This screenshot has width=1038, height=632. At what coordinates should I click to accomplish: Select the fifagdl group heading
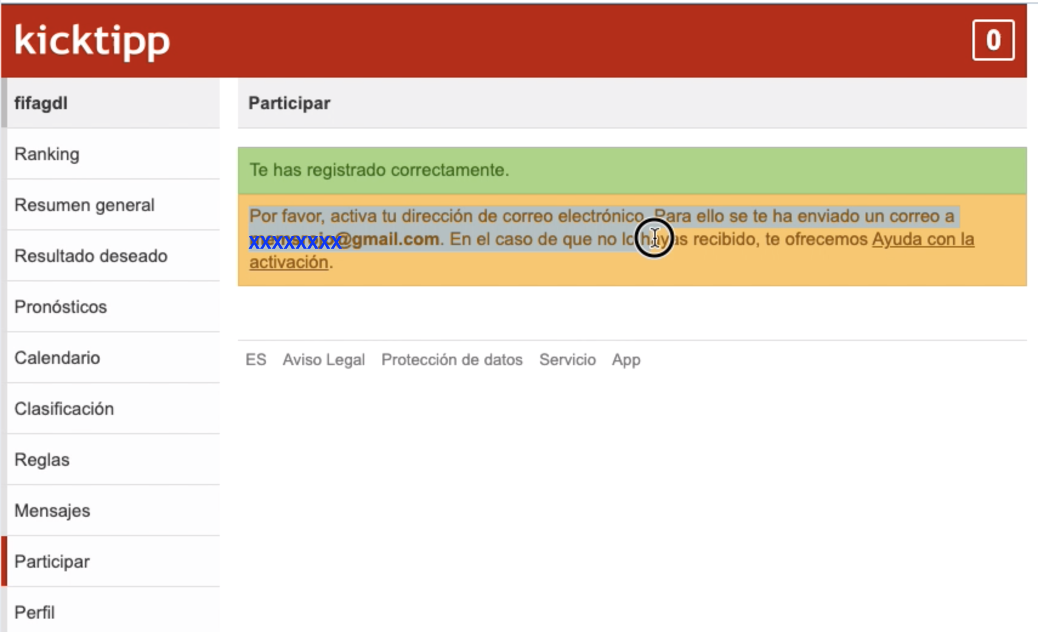pyautogui.click(x=41, y=103)
